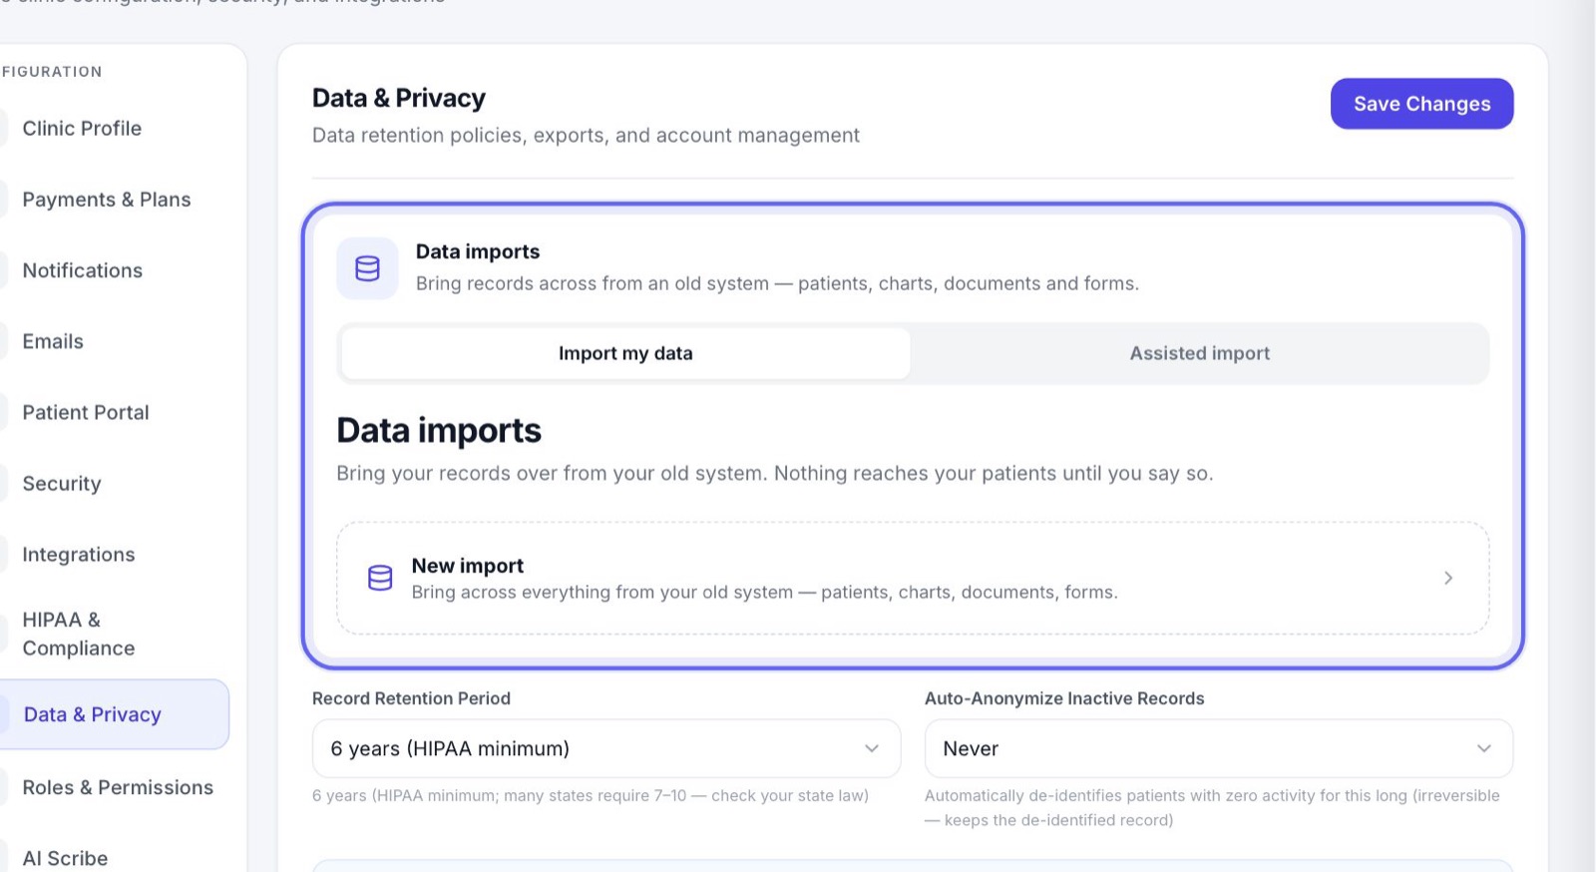Go to Integrations in the sidebar
Viewport: 1596px width, 872px height.
[79, 554]
